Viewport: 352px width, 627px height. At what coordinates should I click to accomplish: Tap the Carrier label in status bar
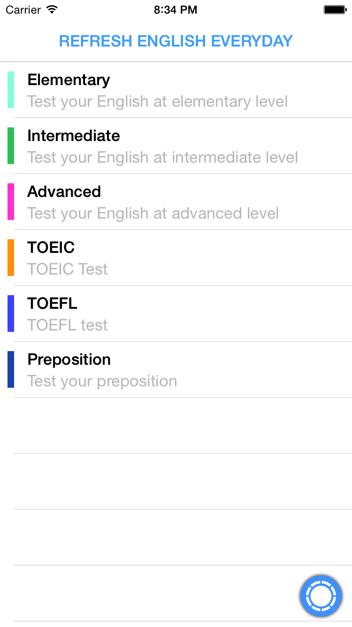coord(23,9)
